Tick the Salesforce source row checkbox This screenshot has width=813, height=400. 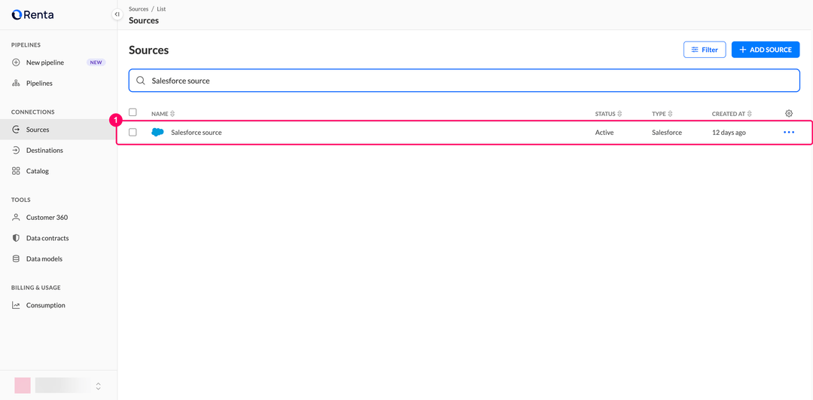tap(132, 133)
